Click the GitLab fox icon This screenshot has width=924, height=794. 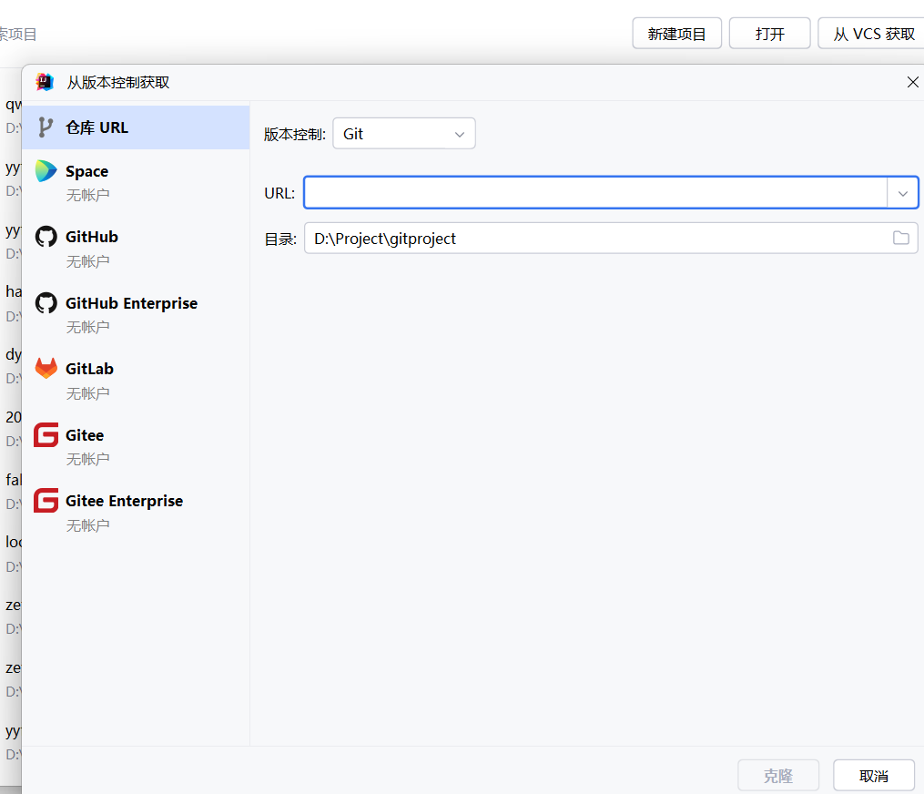coord(46,369)
